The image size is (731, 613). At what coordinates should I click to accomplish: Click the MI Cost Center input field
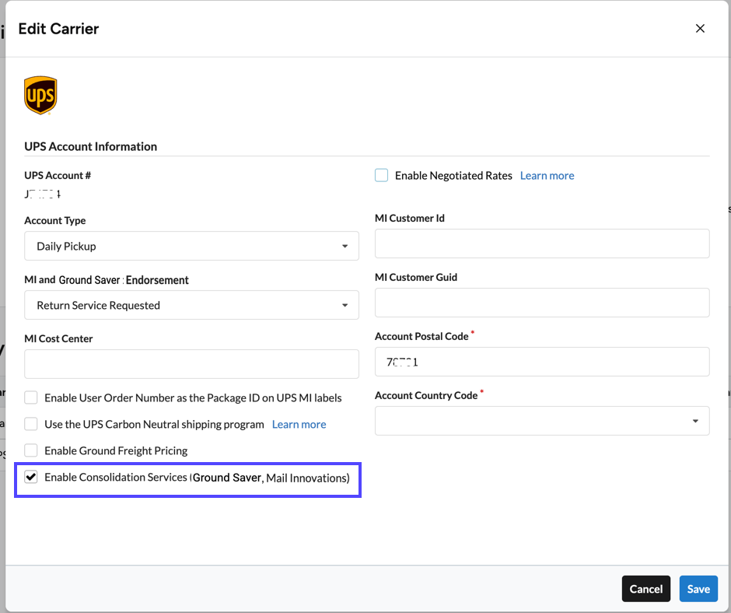191,364
